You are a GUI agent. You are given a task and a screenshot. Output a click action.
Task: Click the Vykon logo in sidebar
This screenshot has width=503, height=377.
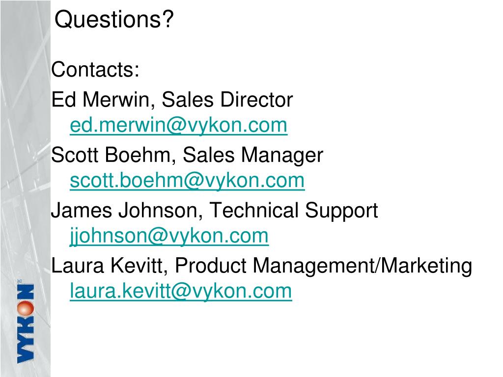point(26,322)
